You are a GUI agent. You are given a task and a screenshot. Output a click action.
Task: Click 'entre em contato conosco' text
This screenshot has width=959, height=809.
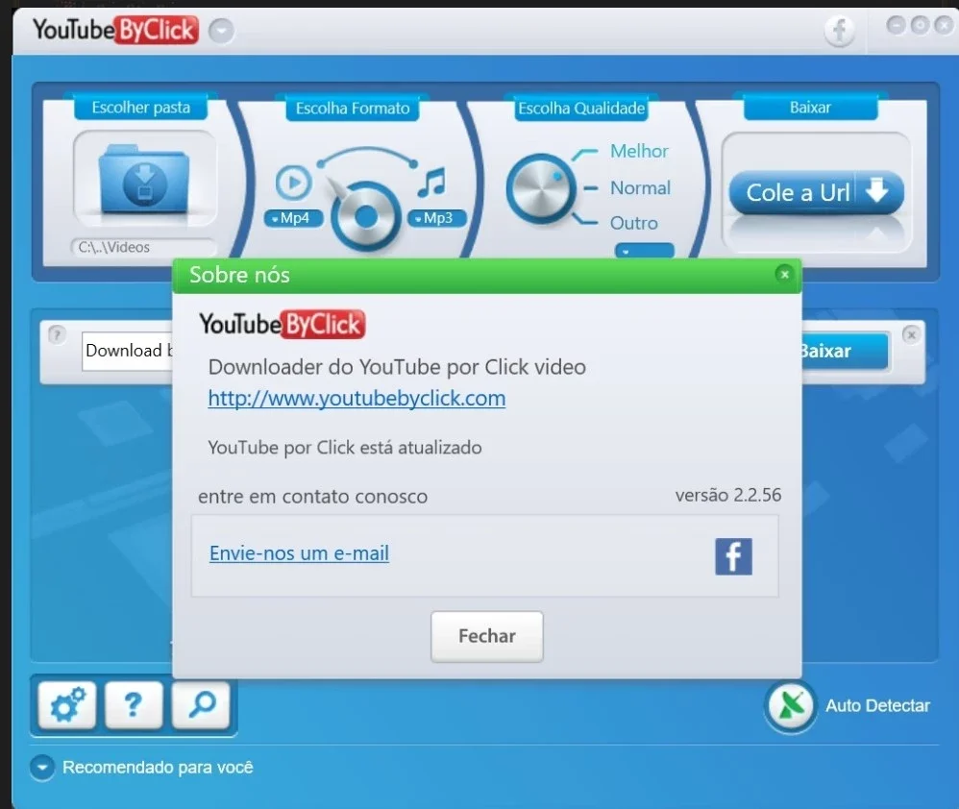click(x=312, y=496)
